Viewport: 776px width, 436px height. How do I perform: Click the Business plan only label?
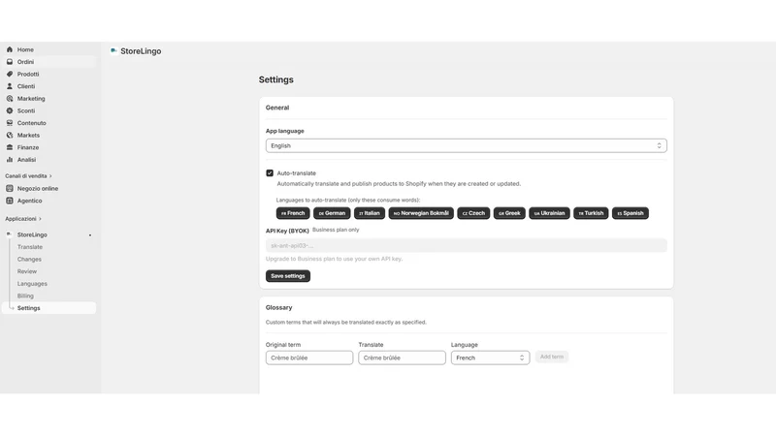click(336, 230)
